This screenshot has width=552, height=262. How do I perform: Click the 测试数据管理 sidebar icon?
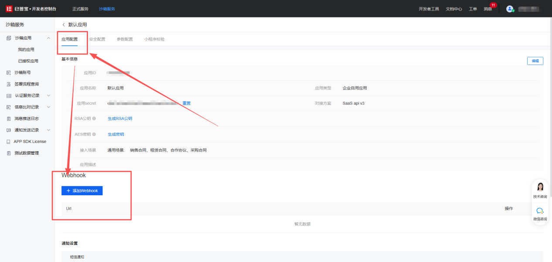[9, 153]
